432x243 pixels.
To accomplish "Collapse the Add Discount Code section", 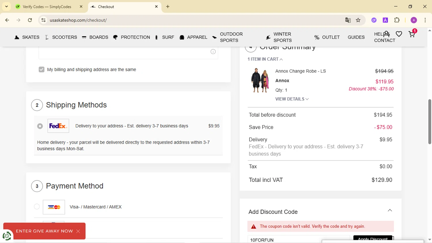I will click(390, 210).
